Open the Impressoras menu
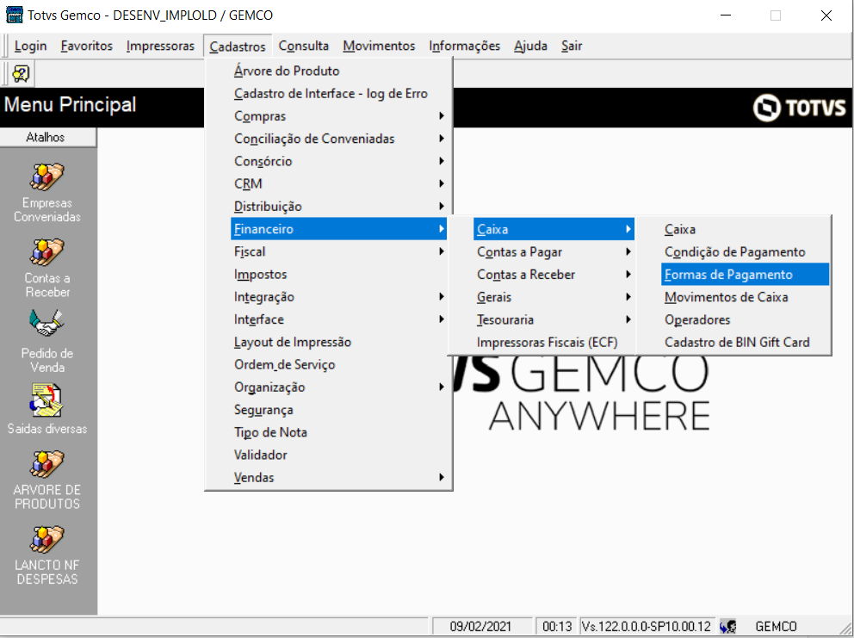The image size is (854, 638). tap(160, 46)
